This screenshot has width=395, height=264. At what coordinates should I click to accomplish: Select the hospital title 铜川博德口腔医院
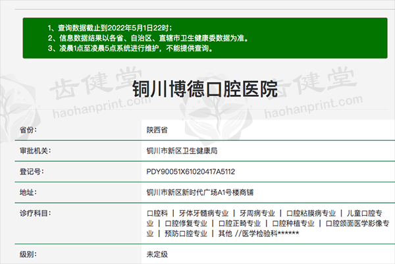pyautogui.click(x=205, y=89)
